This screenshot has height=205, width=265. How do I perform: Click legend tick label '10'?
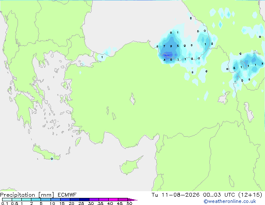click(52, 203)
